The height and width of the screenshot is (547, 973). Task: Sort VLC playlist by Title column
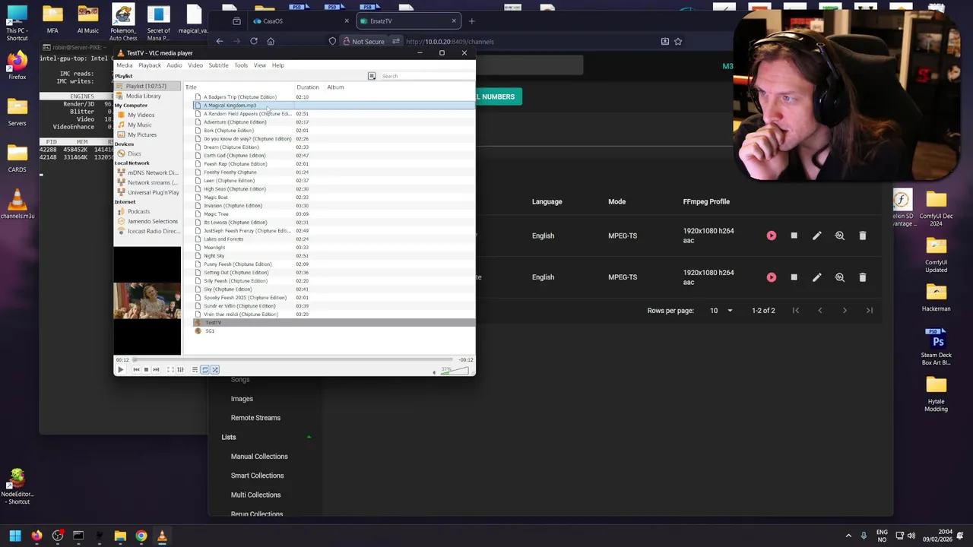coord(191,87)
